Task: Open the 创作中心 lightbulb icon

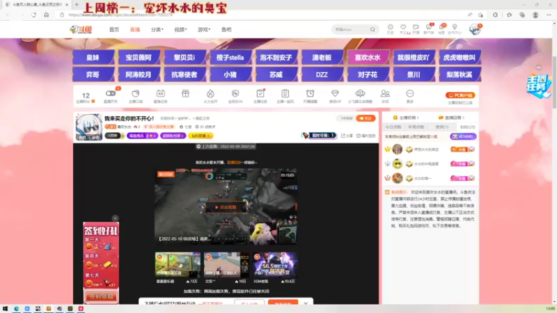Action: 455,27
